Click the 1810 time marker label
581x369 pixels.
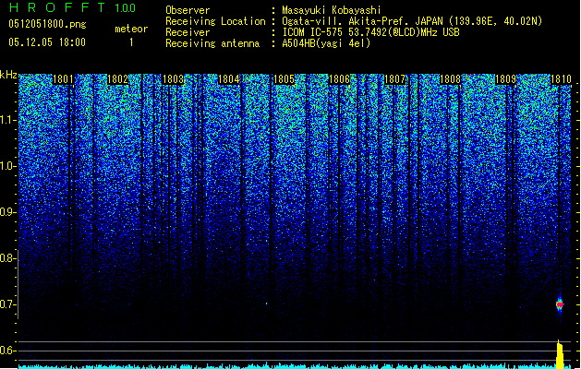(x=561, y=79)
